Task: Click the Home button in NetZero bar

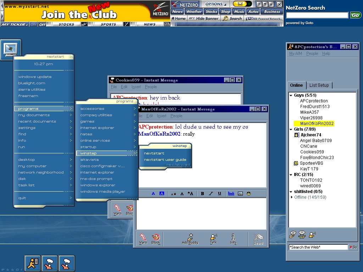Action: pos(179,18)
